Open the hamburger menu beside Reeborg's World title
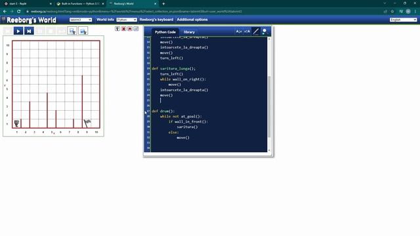420x236 pixels. pyautogui.click(x=3, y=19)
